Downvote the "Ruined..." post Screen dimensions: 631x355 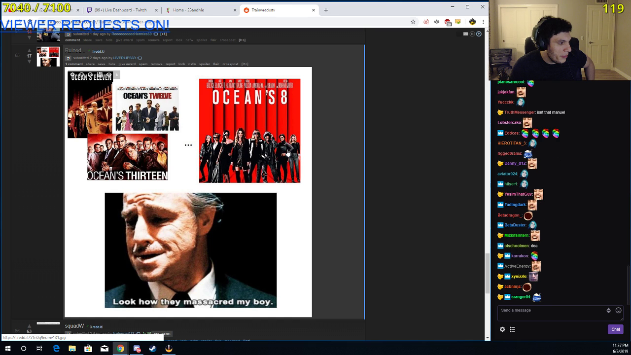pos(29,62)
